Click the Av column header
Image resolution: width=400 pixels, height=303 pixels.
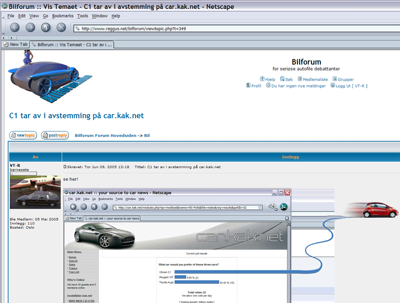[35, 157]
